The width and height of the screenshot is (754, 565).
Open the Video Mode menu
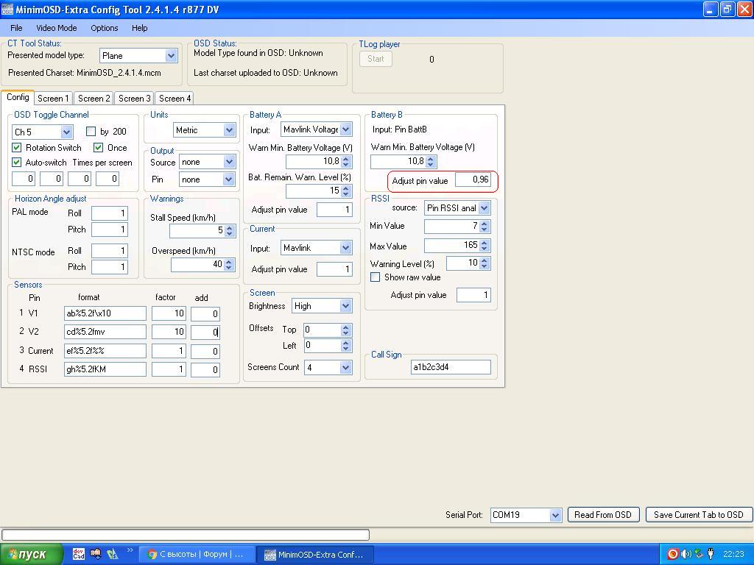pos(57,28)
